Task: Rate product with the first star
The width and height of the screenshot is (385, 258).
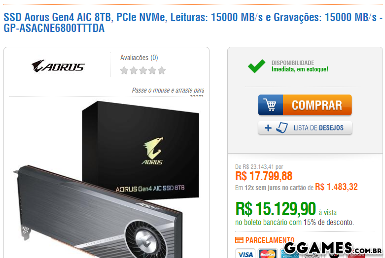Action: point(124,70)
